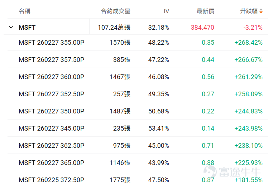This screenshot has width=268, height=185.
Task: Click the 最新價 column header
Action: 205,11
